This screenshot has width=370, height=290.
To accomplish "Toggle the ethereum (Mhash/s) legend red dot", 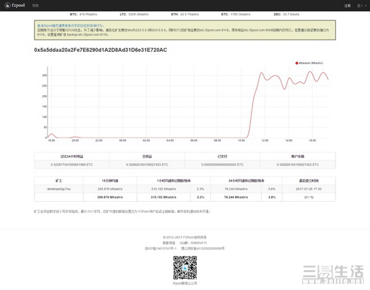I will 297,63.
